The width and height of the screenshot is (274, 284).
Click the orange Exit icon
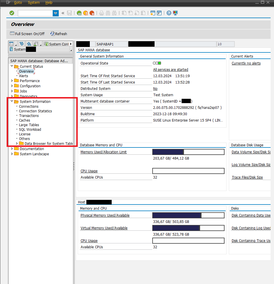[x=85, y=13]
